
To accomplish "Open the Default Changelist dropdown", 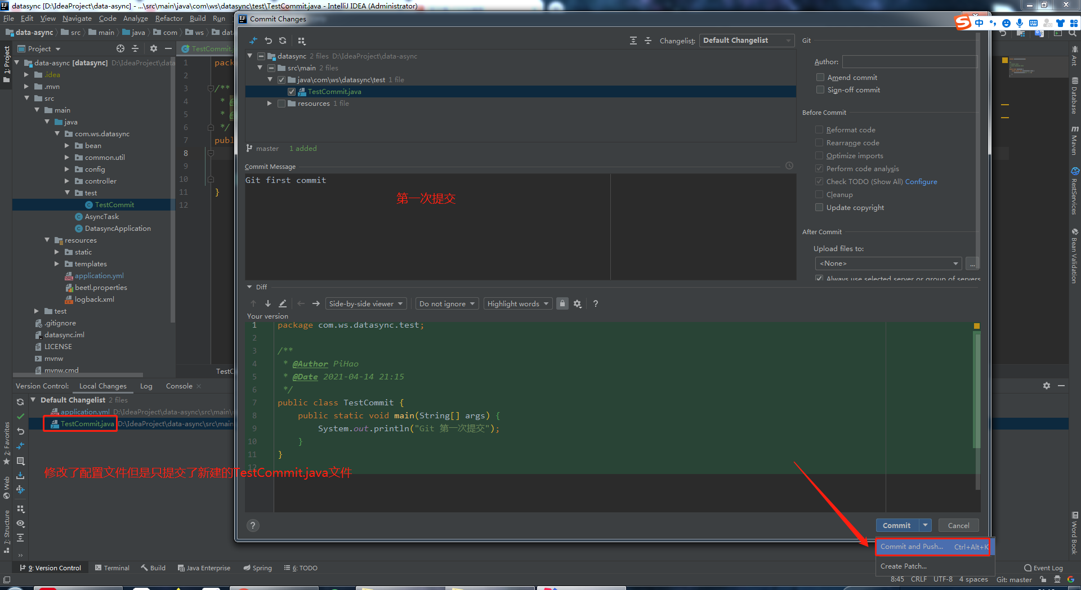I will (746, 40).
